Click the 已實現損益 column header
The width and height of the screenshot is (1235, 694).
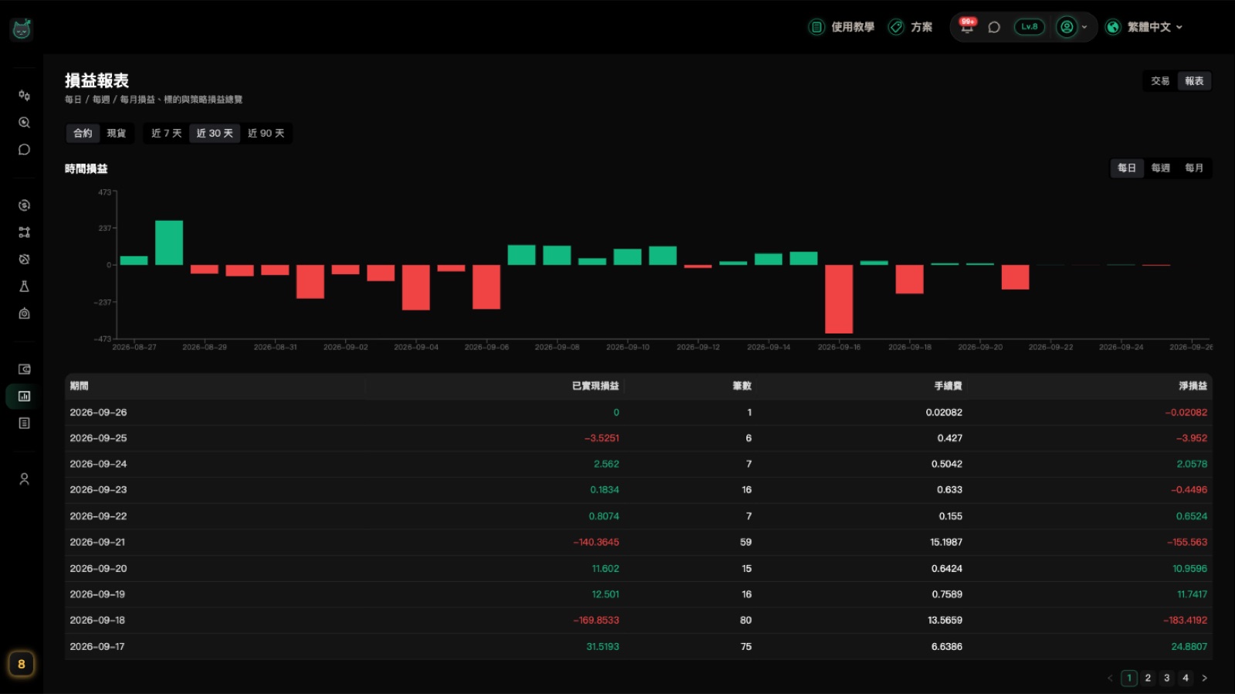pyautogui.click(x=595, y=386)
